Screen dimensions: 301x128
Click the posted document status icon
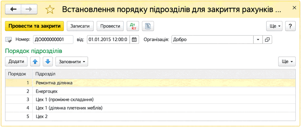tap(8, 40)
